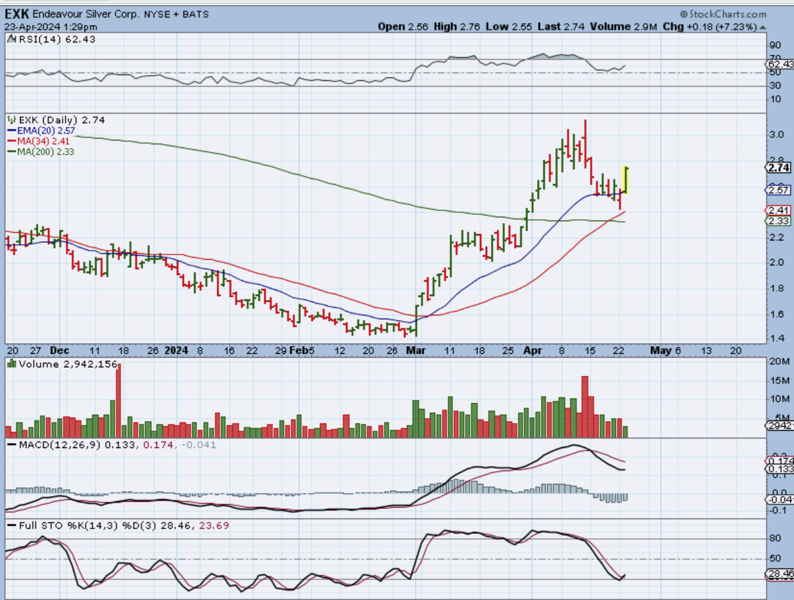Click the candlestick icon before EXK (Daily)
Image resolution: width=794 pixels, height=600 pixels.
coord(10,119)
